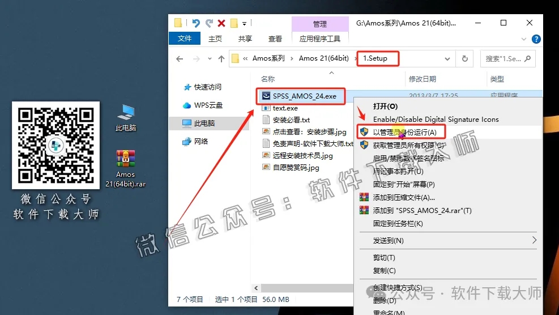Click the undo icon in quick access toolbar
The height and width of the screenshot is (315, 559).
click(x=196, y=24)
